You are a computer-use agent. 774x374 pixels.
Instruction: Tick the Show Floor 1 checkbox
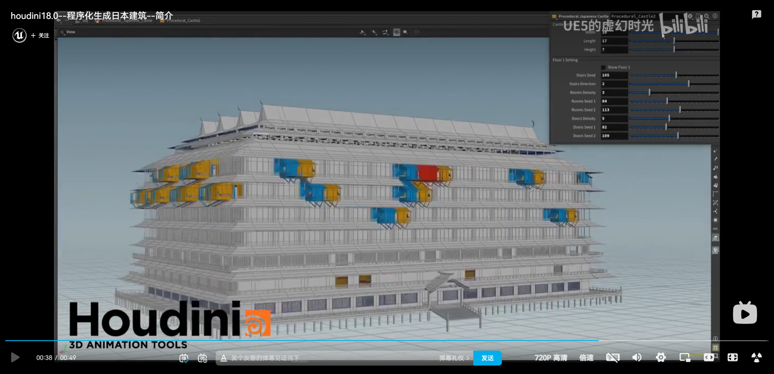point(603,67)
